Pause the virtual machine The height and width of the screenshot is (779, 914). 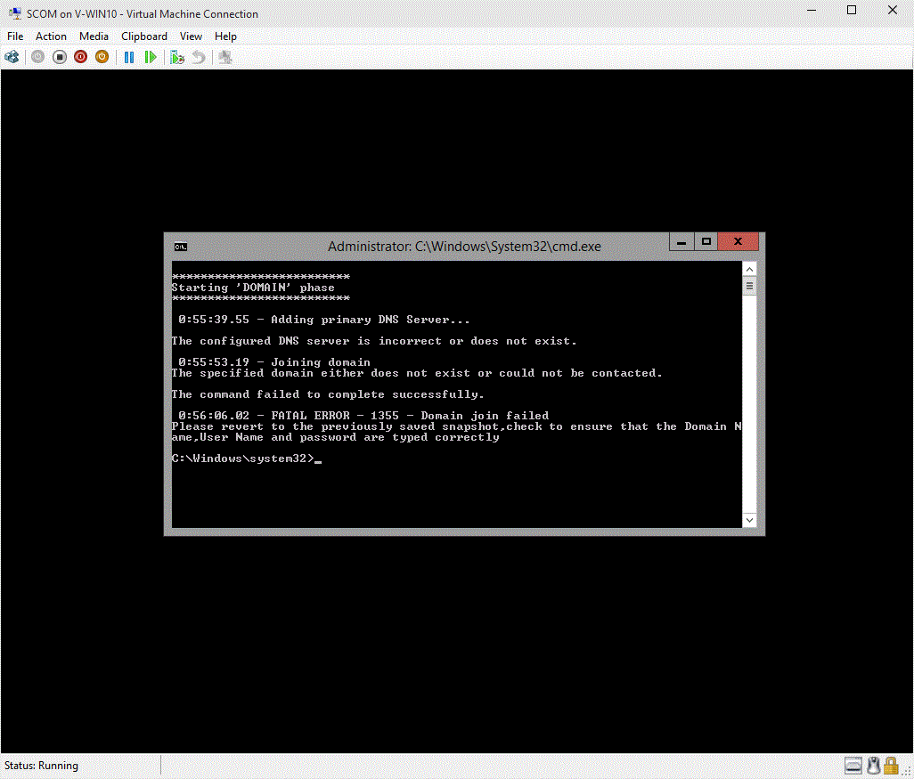128,56
